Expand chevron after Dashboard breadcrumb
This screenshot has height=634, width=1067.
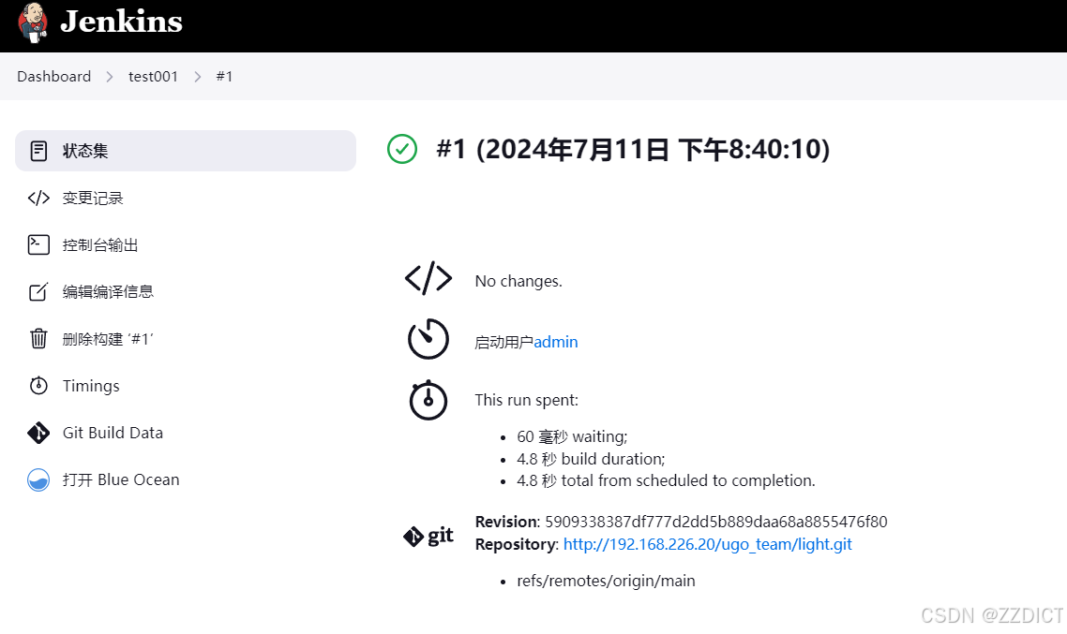pos(110,77)
